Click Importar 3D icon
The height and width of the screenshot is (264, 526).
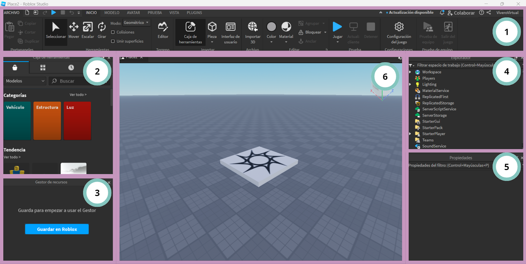(x=252, y=26)
